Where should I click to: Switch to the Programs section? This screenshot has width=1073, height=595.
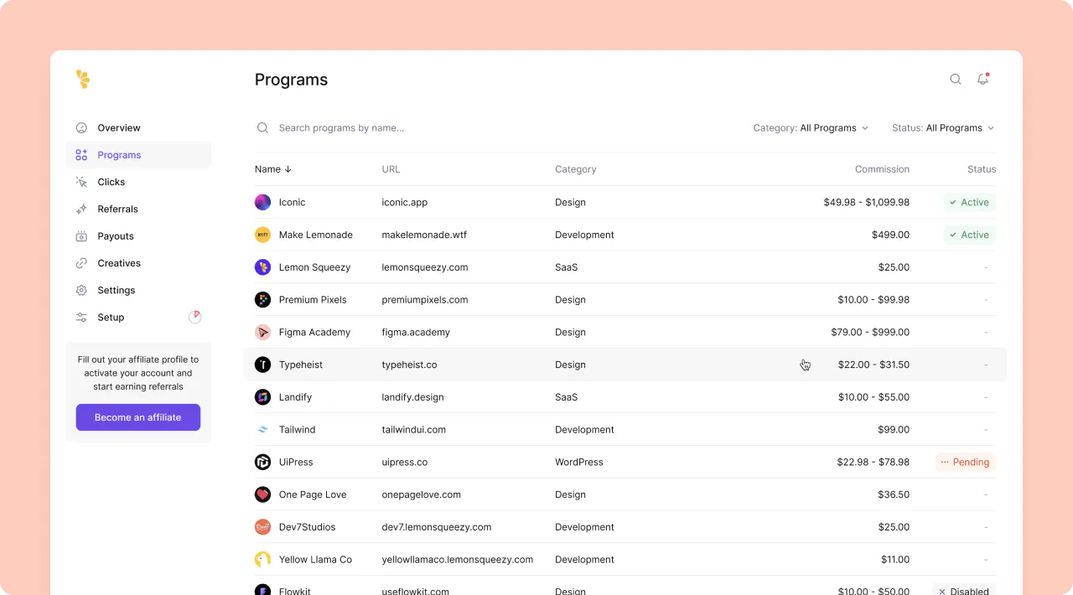(119, 154)
